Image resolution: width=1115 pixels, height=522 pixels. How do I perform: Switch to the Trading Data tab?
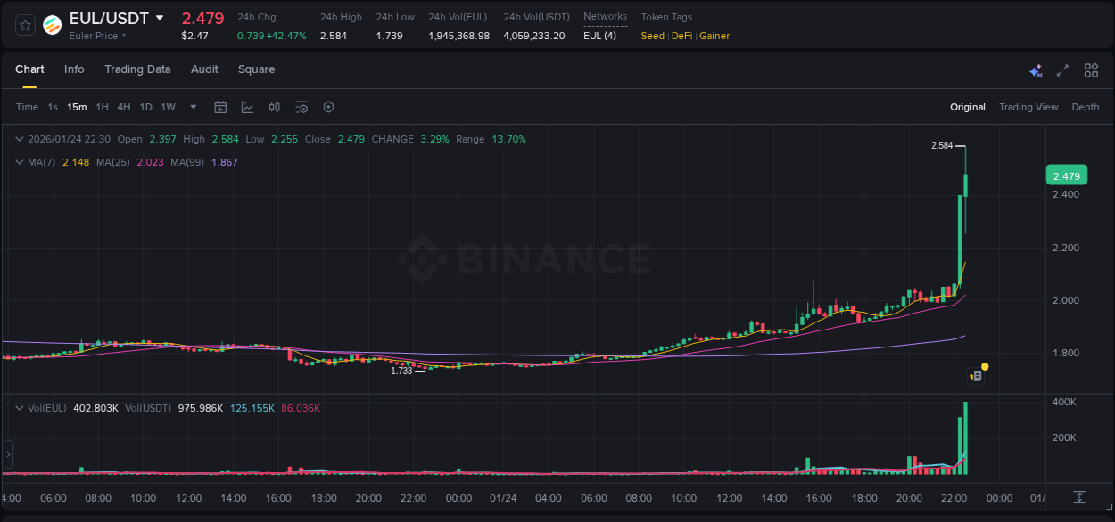137,69
